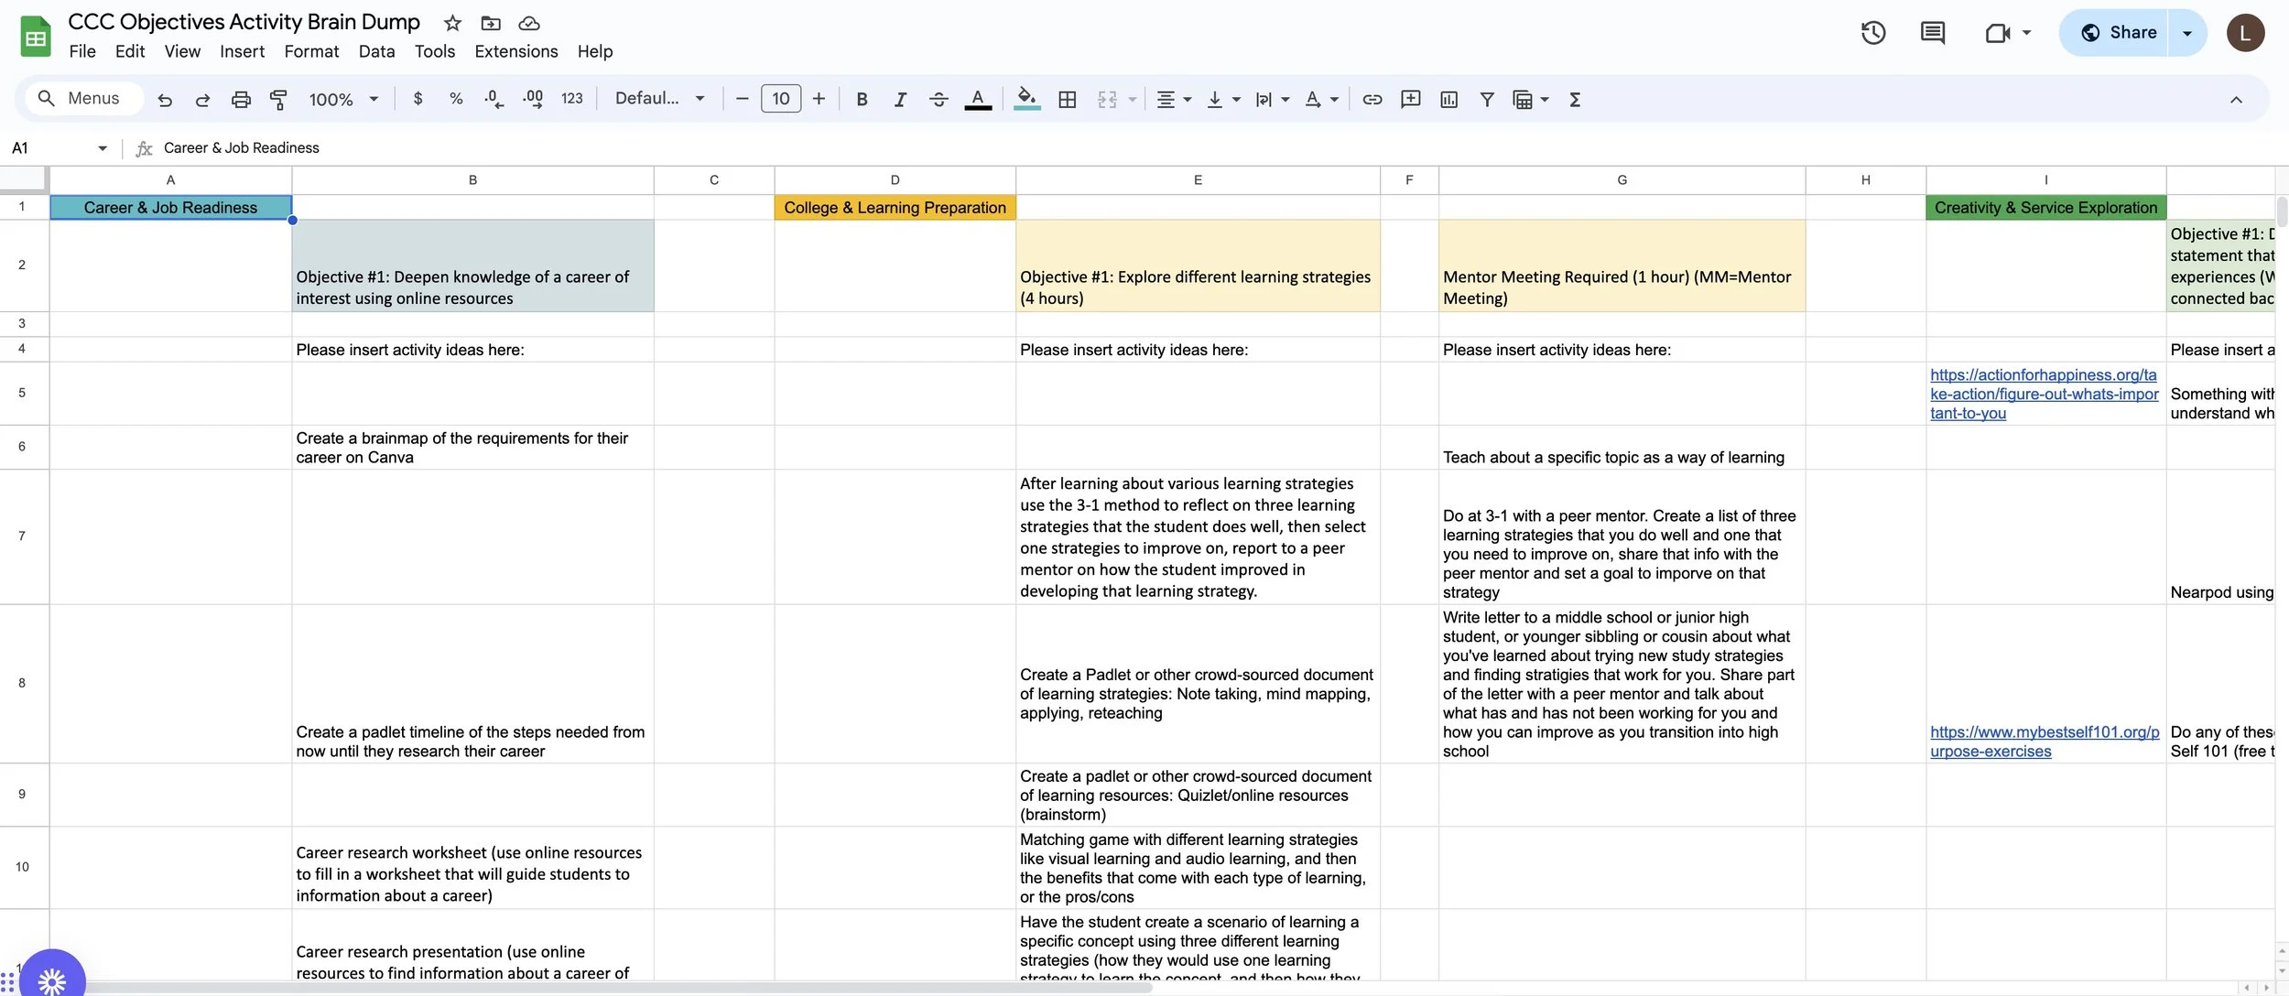Open the Merge cells dropdown

1133,99
